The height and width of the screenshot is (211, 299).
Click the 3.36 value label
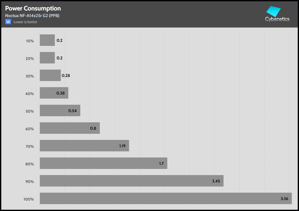click(284, 199)
